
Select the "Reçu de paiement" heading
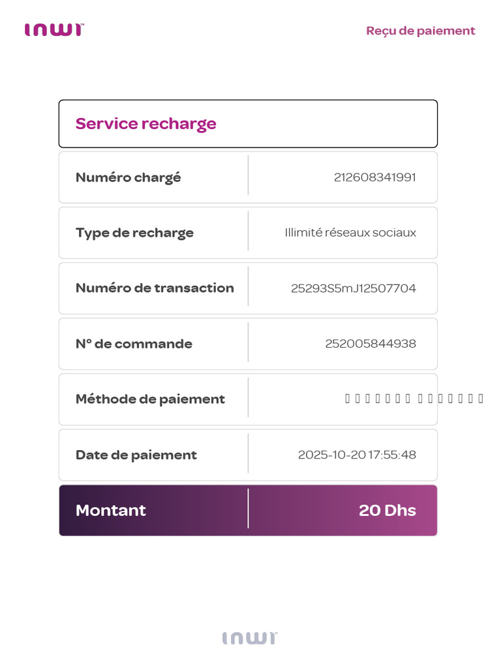[x=421, y=31]
